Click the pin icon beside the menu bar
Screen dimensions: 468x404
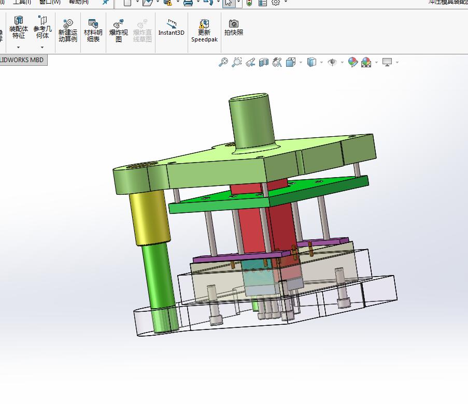105,2
